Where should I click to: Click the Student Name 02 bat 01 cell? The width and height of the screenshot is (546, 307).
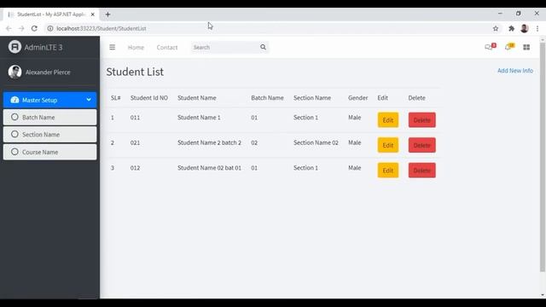click(209, 168)
